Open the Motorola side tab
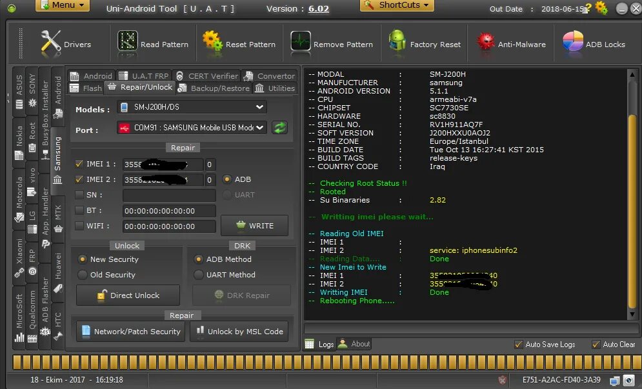642x389 pixels. tap(19, 198)
